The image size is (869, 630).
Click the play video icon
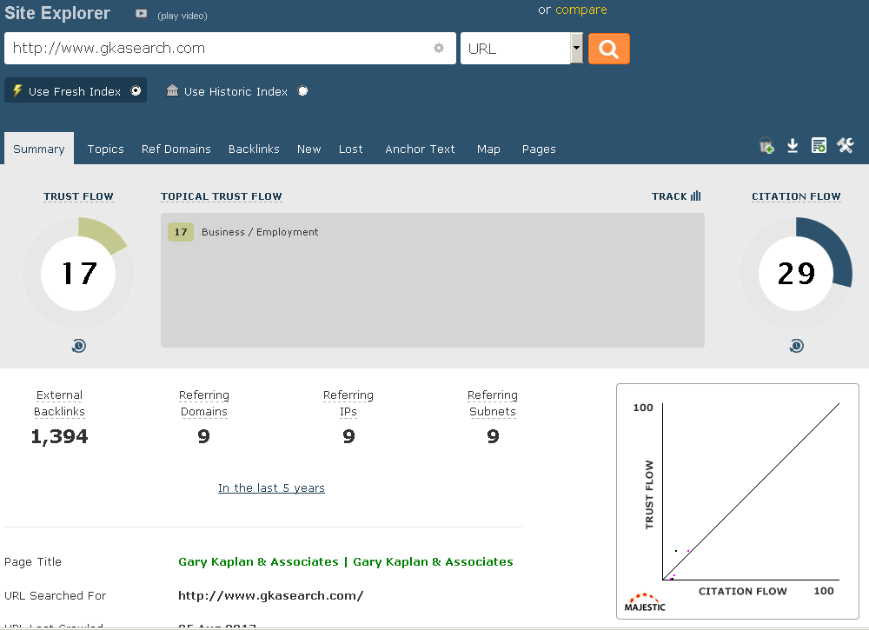click(142, 14)
